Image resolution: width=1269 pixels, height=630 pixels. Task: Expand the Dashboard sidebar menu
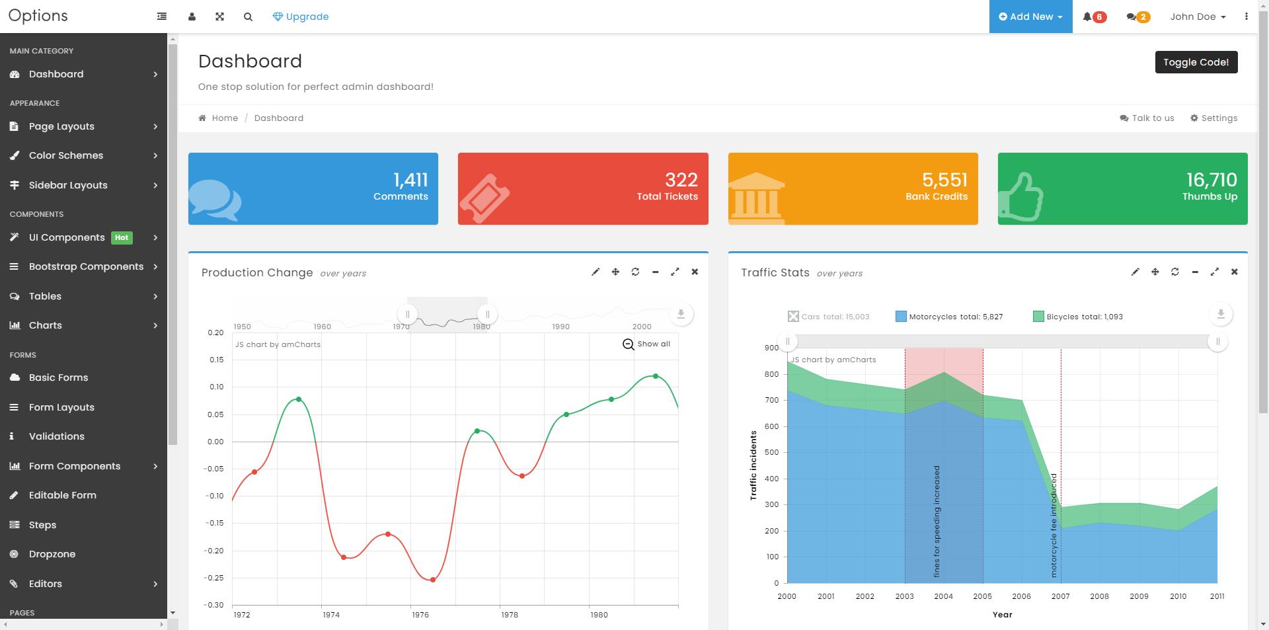[83, 74]
